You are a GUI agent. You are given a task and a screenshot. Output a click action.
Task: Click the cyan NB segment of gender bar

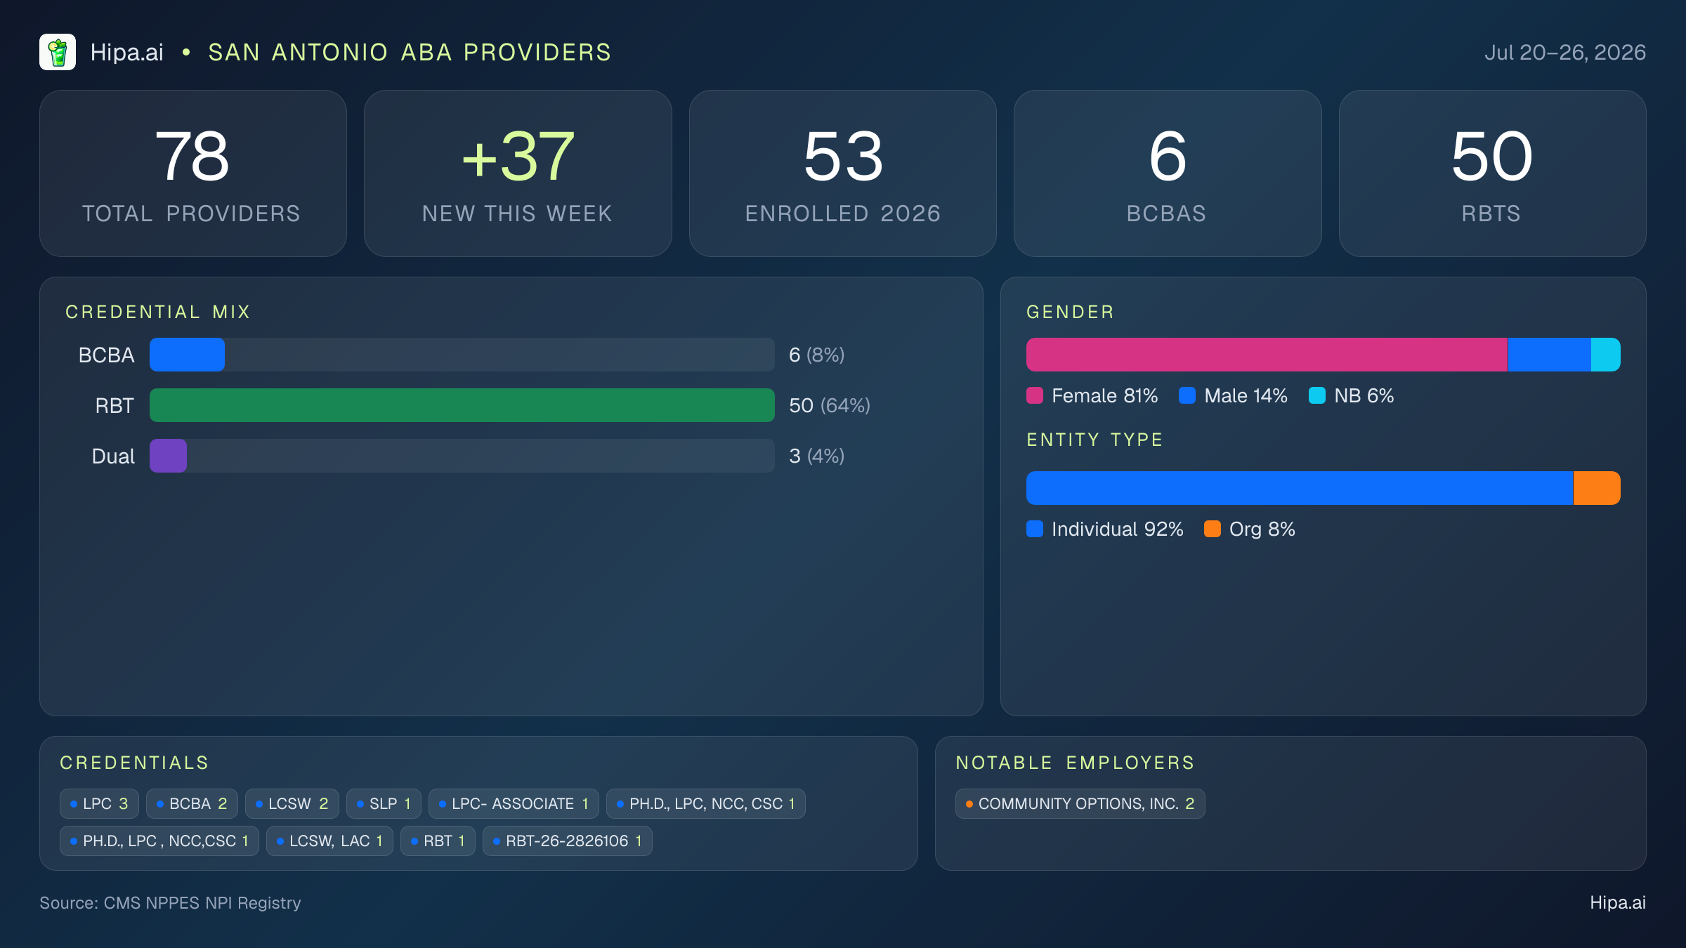(1606, 355)
